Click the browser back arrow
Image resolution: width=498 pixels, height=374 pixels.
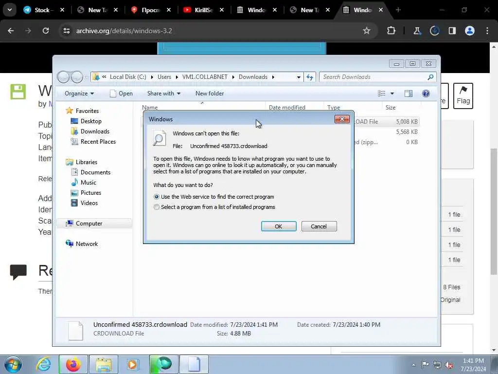[11, 31]
